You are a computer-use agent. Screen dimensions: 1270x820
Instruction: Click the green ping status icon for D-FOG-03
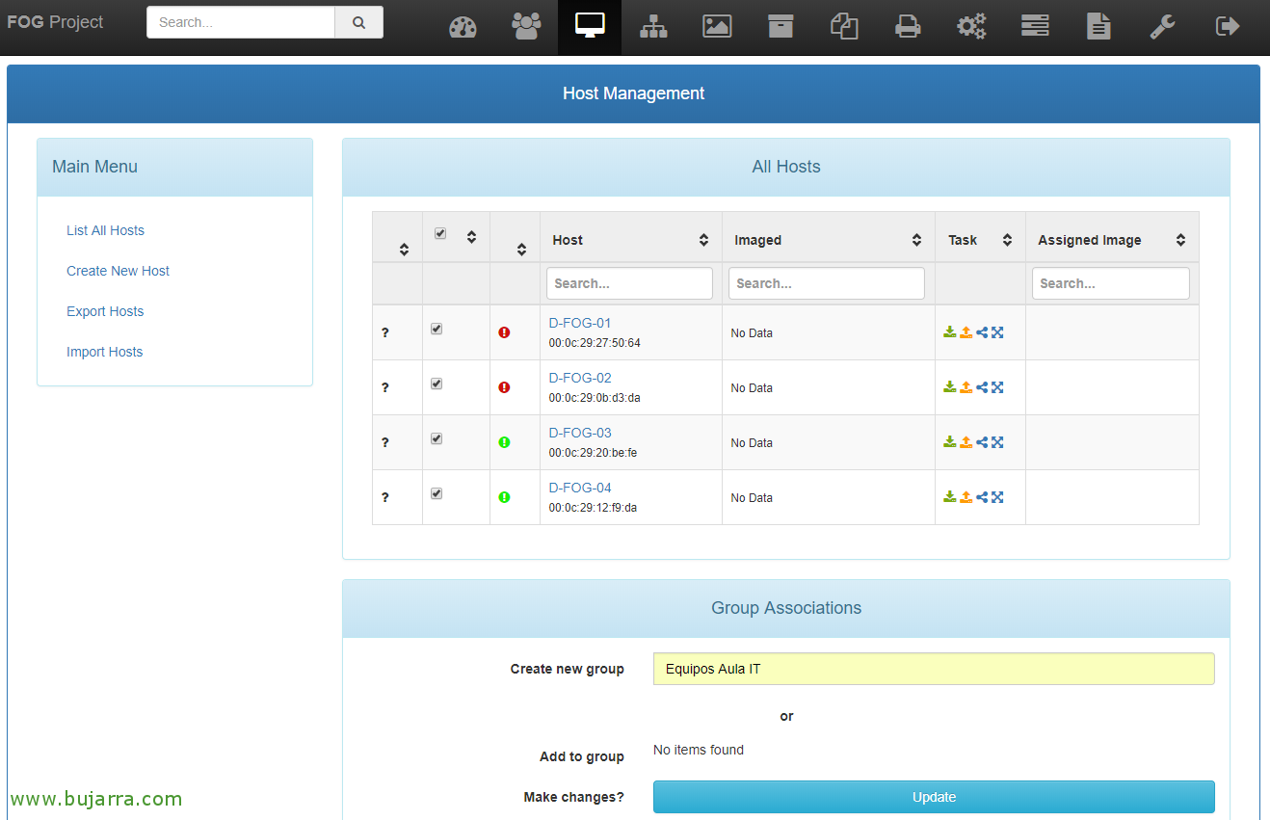[x=504, y=442]
